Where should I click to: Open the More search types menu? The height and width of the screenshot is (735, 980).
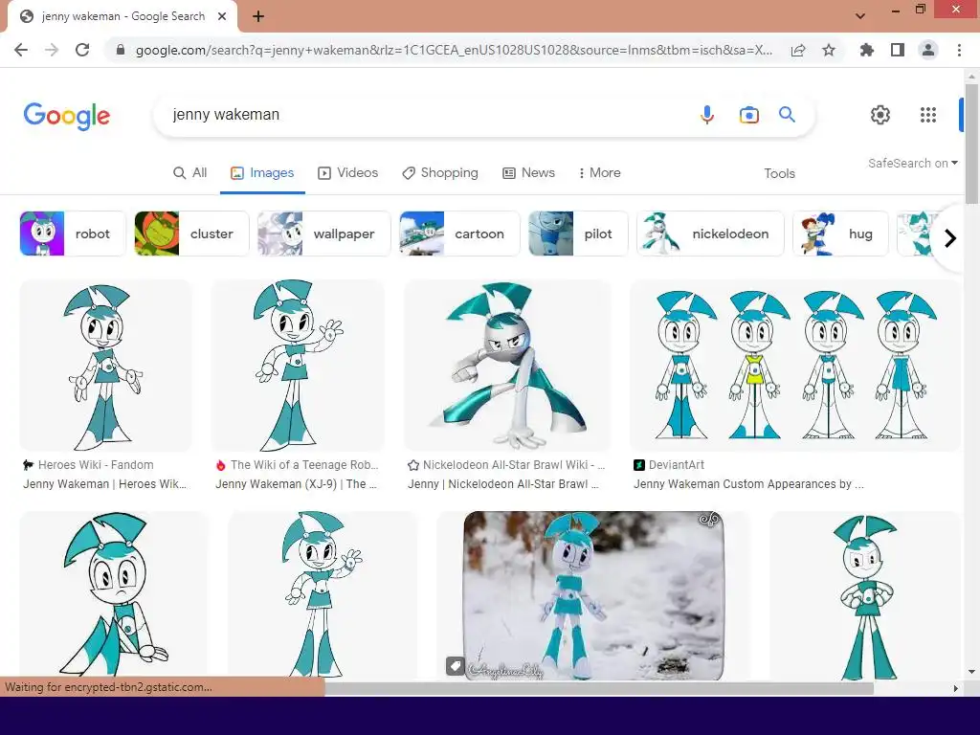[599, 173]
